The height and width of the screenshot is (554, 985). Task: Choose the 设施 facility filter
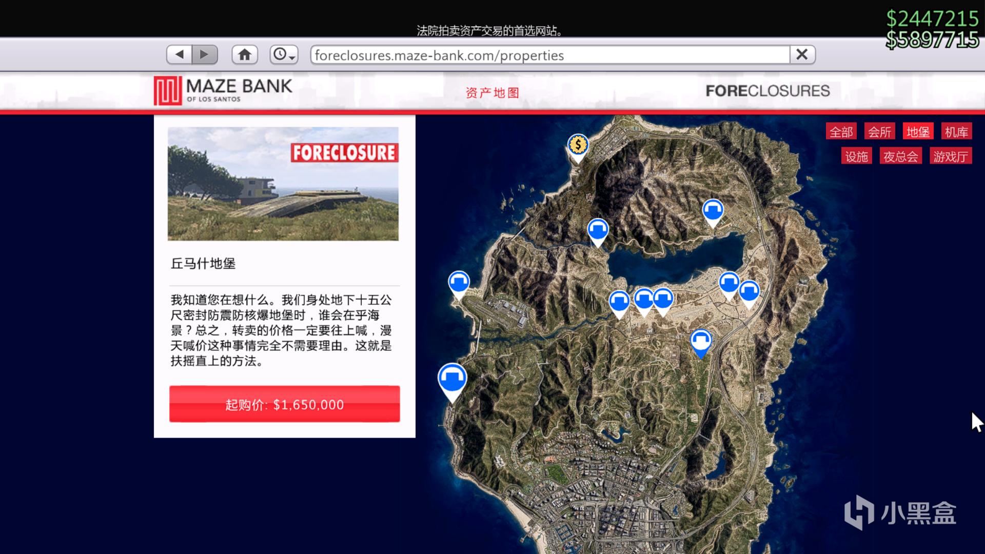(856, 156)
